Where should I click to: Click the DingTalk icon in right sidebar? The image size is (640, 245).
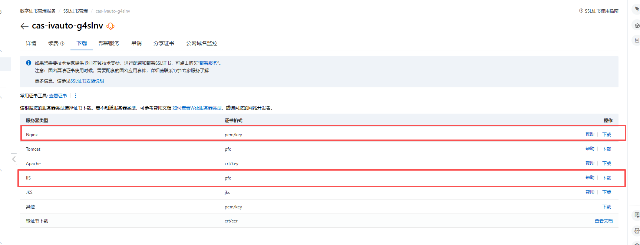point(637,9)
